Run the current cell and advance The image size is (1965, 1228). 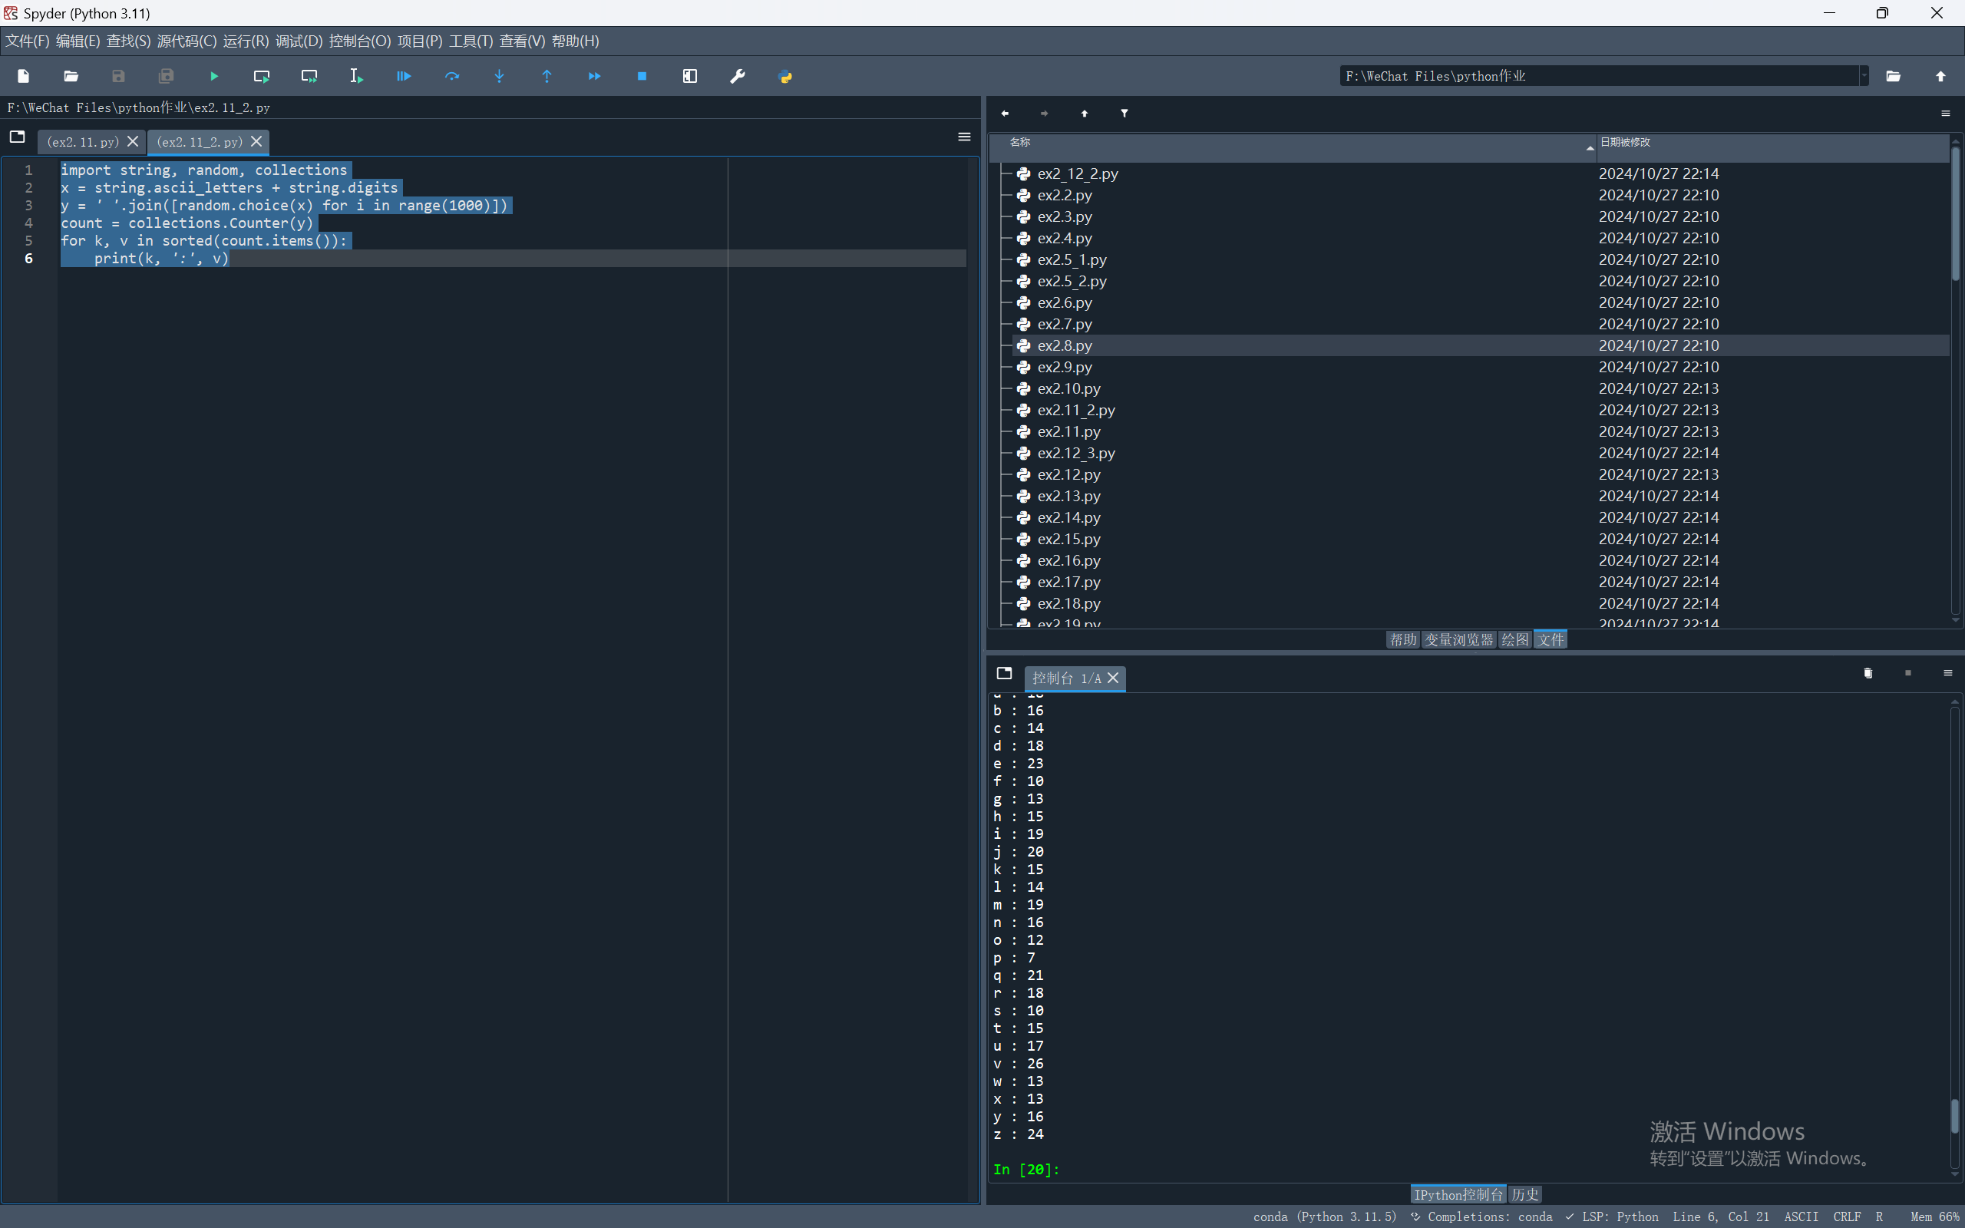tap(309, 76)
